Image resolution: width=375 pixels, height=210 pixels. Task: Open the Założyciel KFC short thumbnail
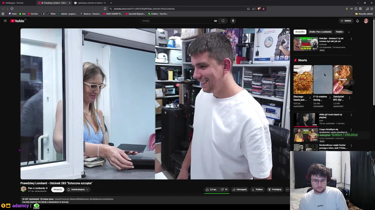[x=343, y=80]
